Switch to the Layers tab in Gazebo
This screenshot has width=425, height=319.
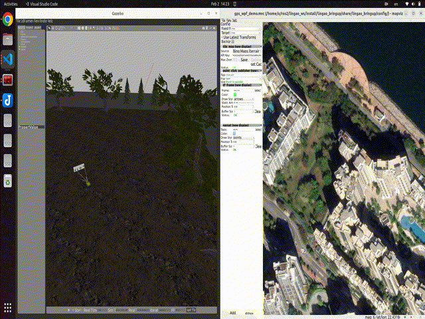(37, 28)
